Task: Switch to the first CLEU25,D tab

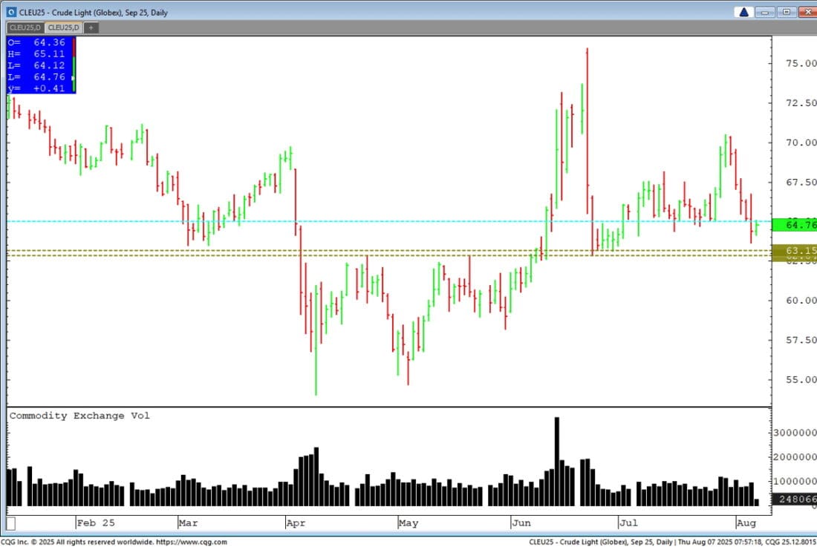Action: [x=24, y=27]
